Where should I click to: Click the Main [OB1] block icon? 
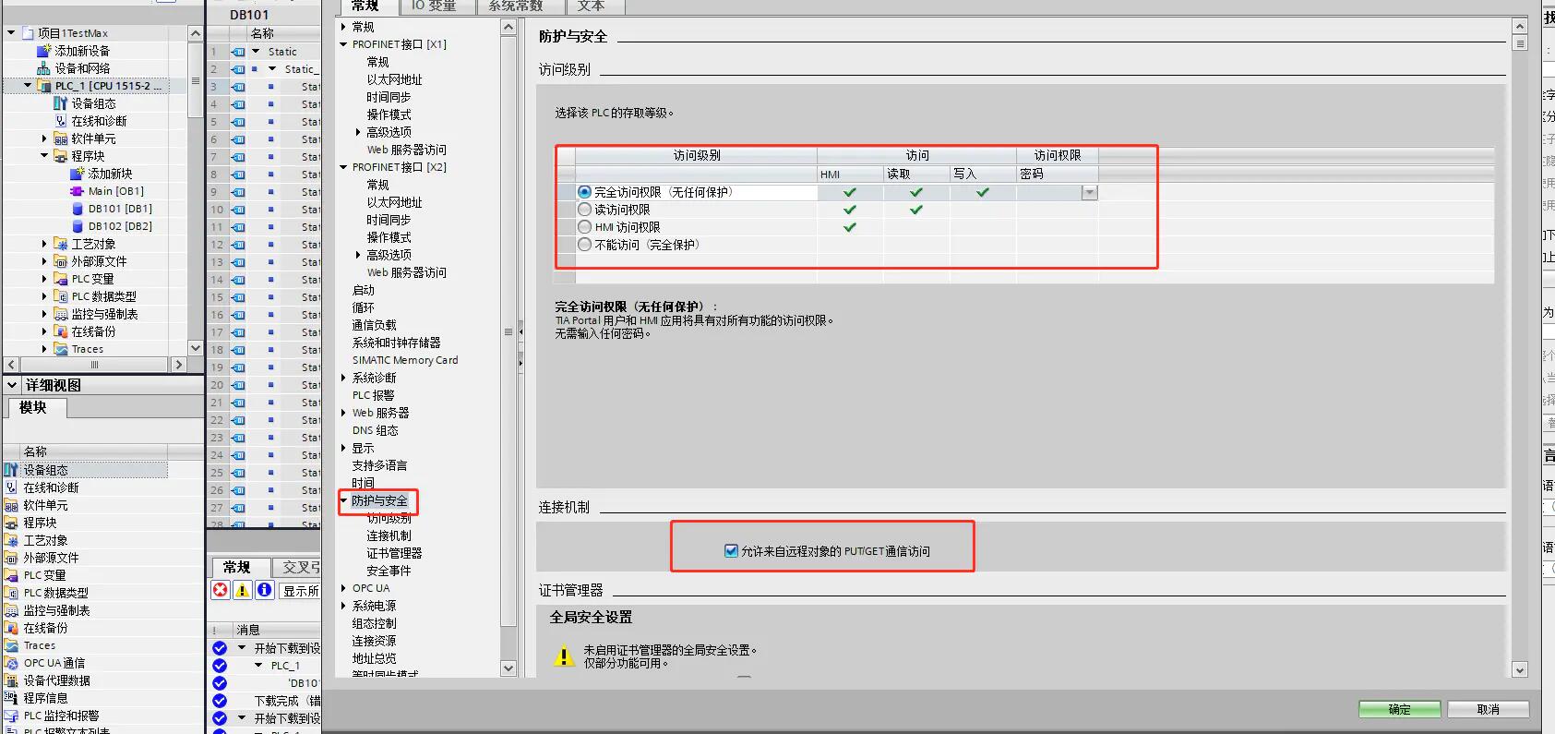pos(78,191)
